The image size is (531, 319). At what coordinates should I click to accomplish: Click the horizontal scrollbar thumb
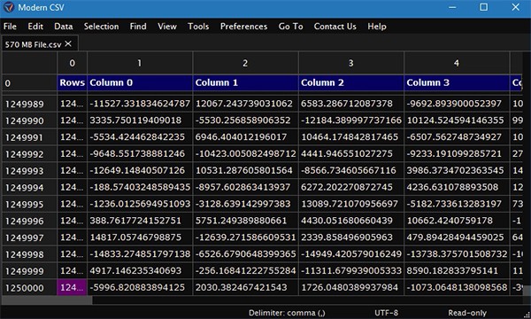pos(47,300)
